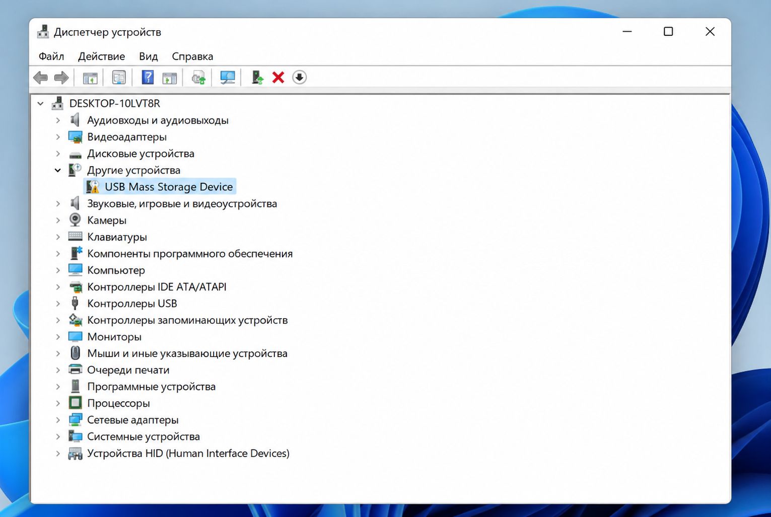This screenshot has height=517, width=771.
Task: Expand the Видеоадаптеры category
Action: (x=58, y=137)
